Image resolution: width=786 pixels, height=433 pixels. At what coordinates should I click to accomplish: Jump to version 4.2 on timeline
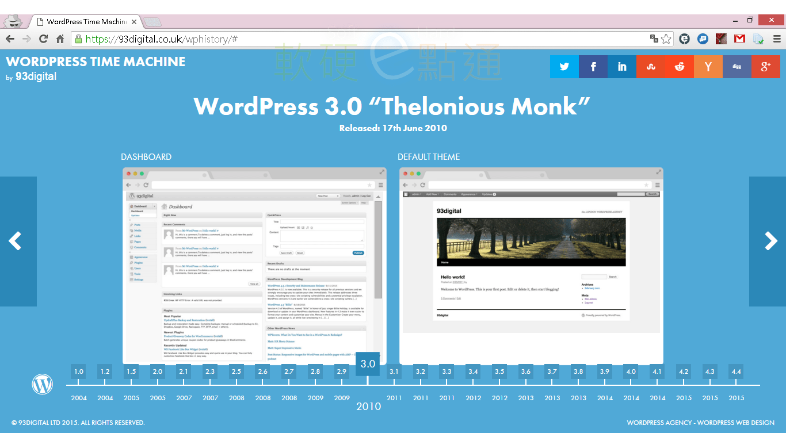click(x=684, y=371)
